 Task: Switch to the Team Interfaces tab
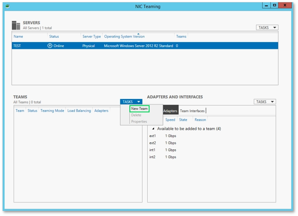[x=192, y=111]
